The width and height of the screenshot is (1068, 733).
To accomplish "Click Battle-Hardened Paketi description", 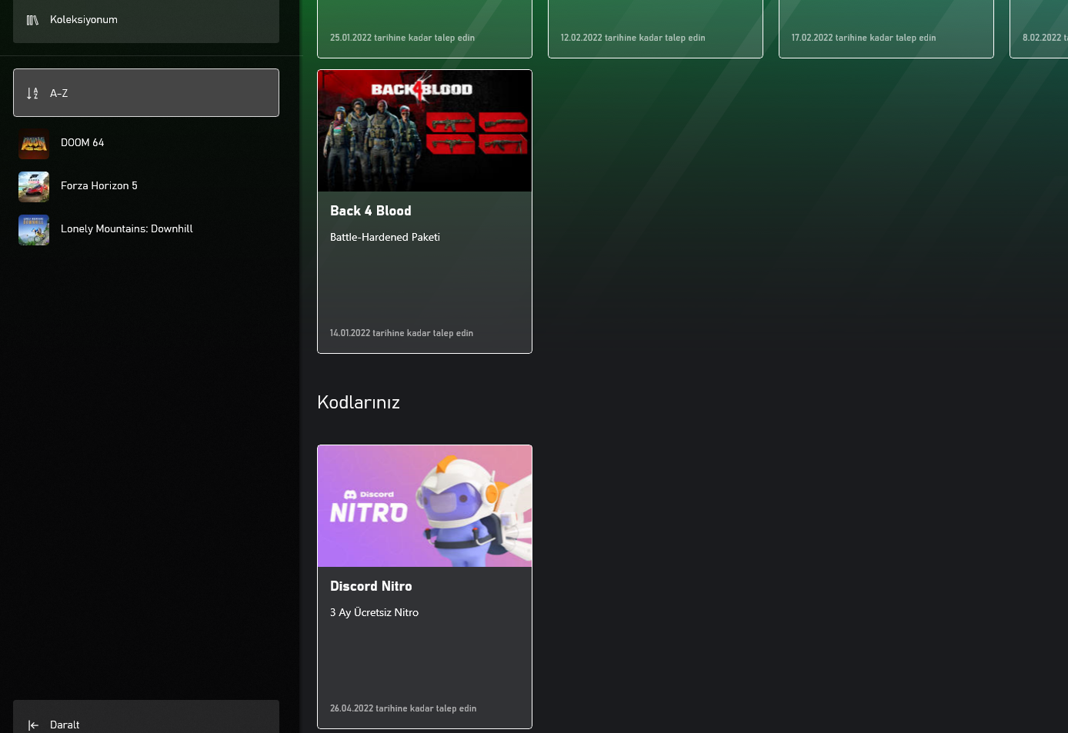I will (385, 237).
